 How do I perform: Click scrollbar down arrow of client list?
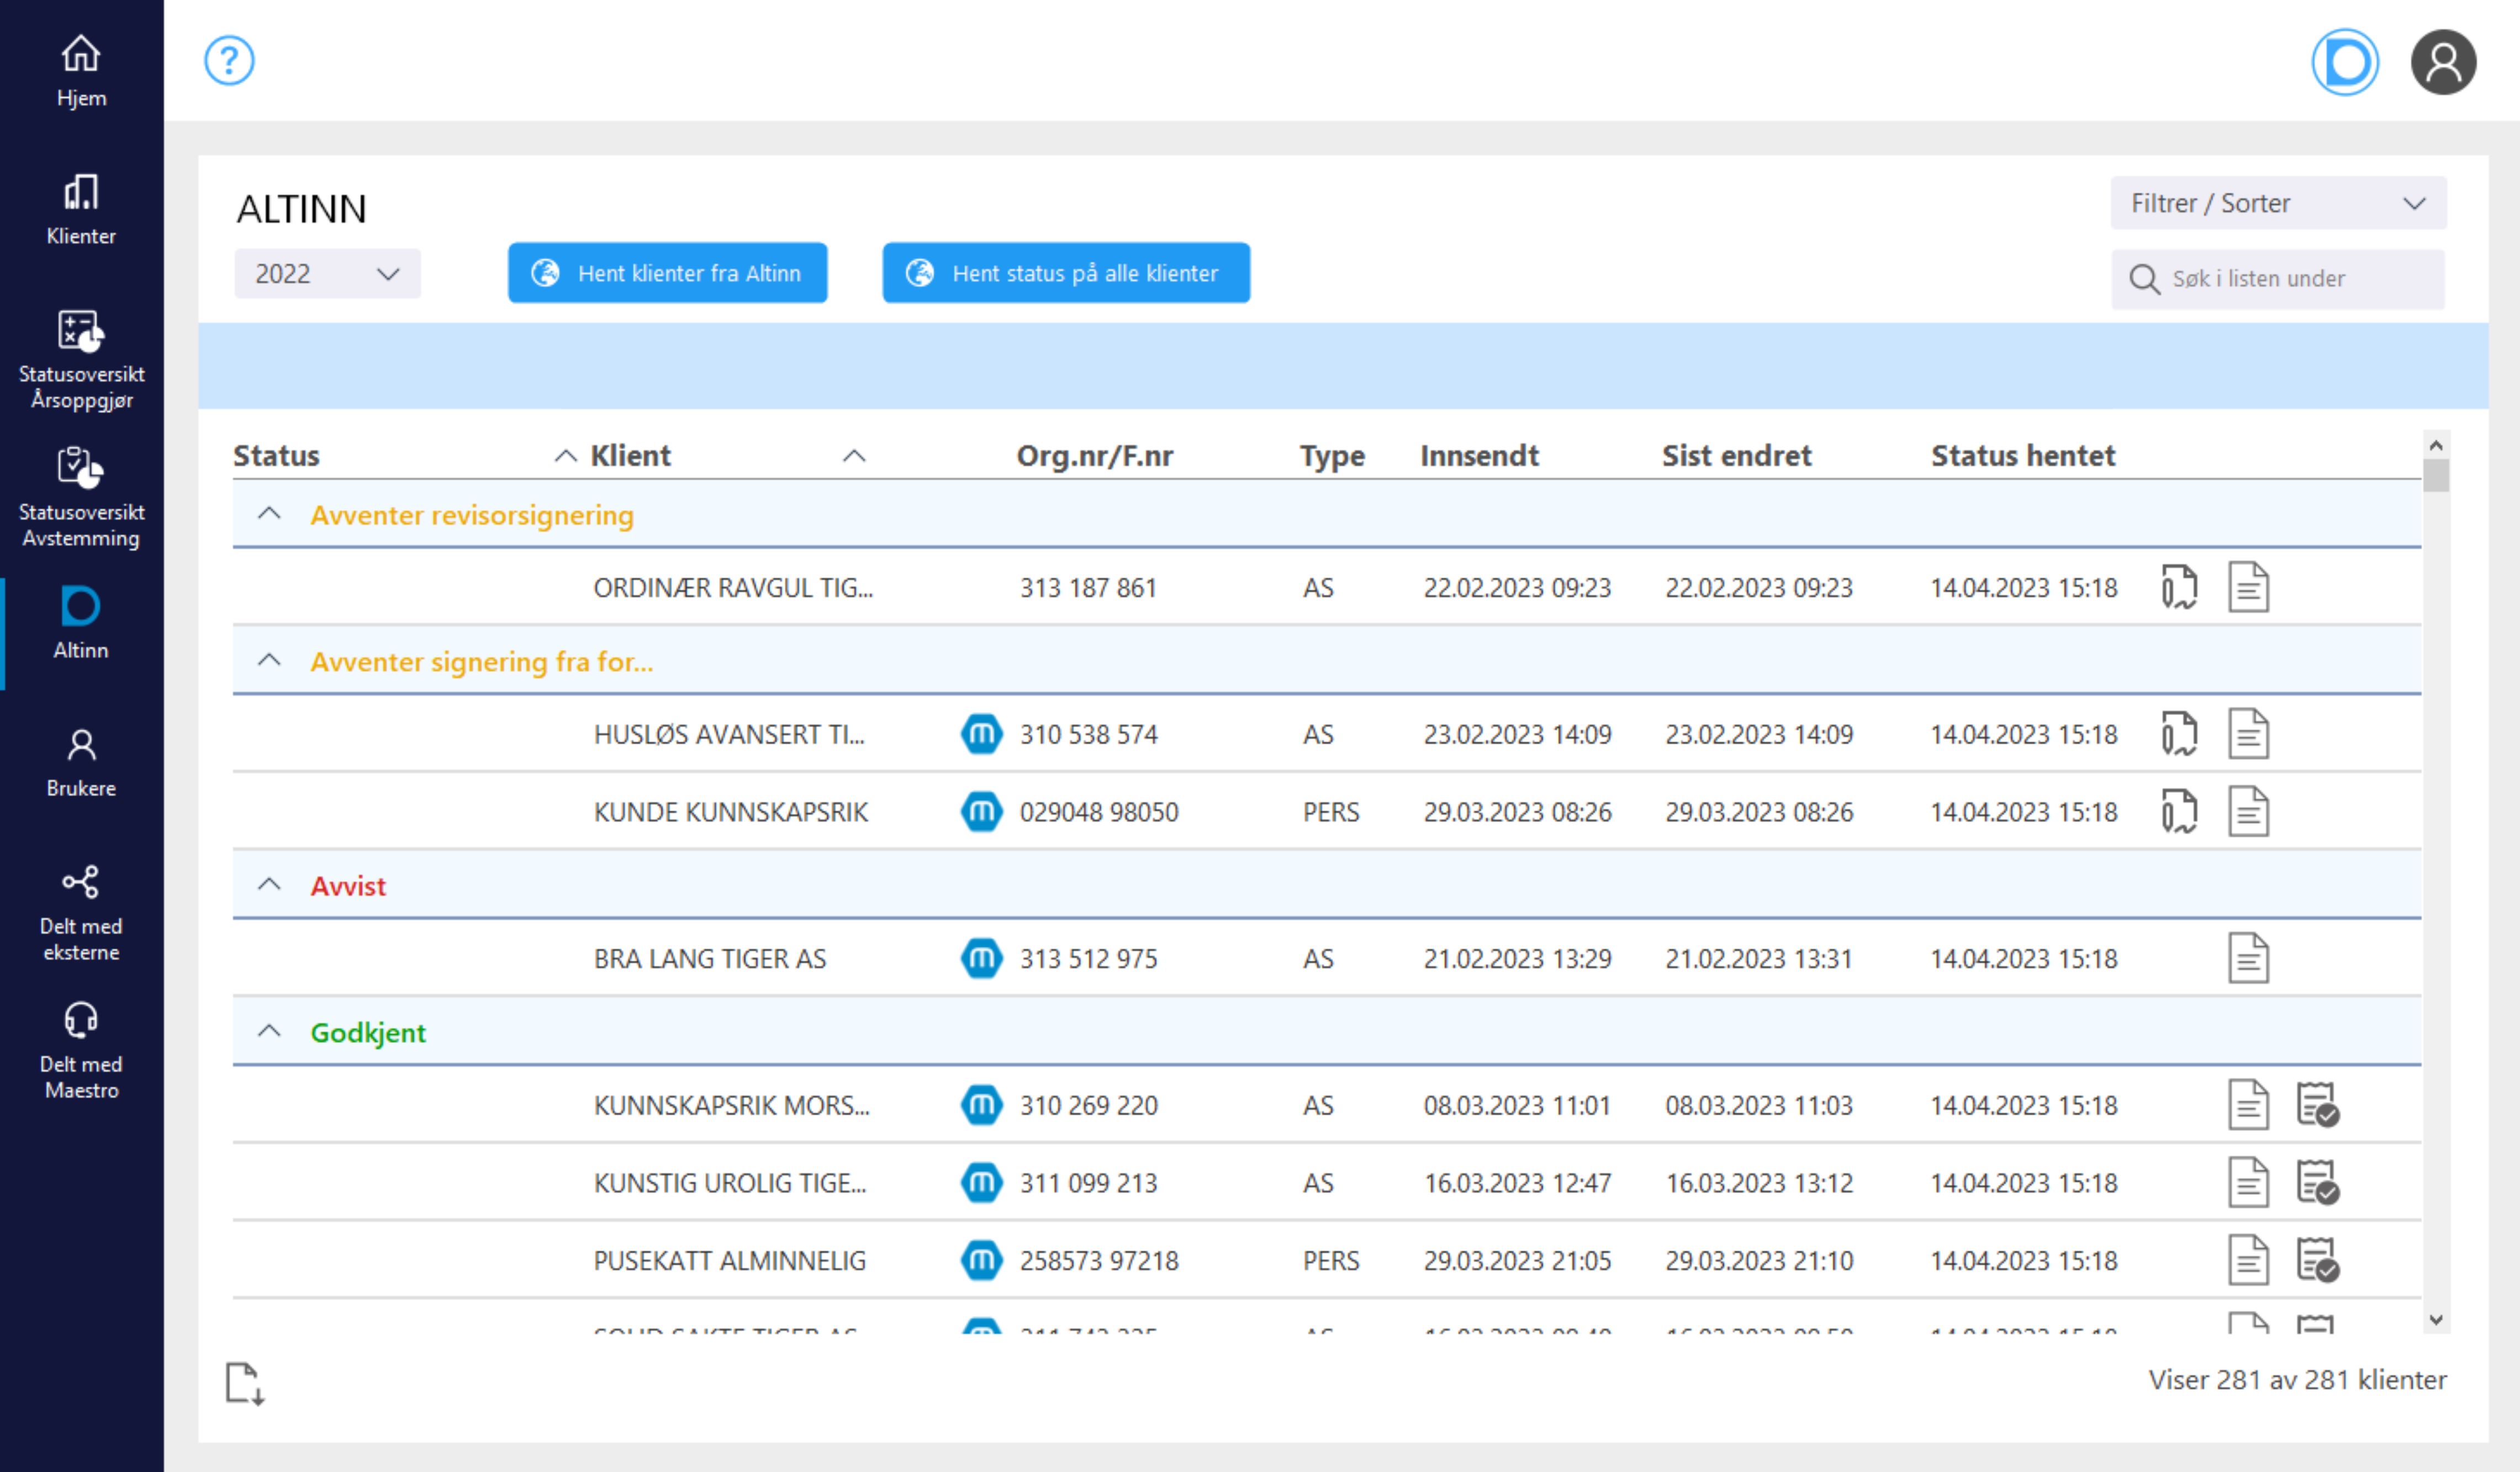pos(2436,1320)
